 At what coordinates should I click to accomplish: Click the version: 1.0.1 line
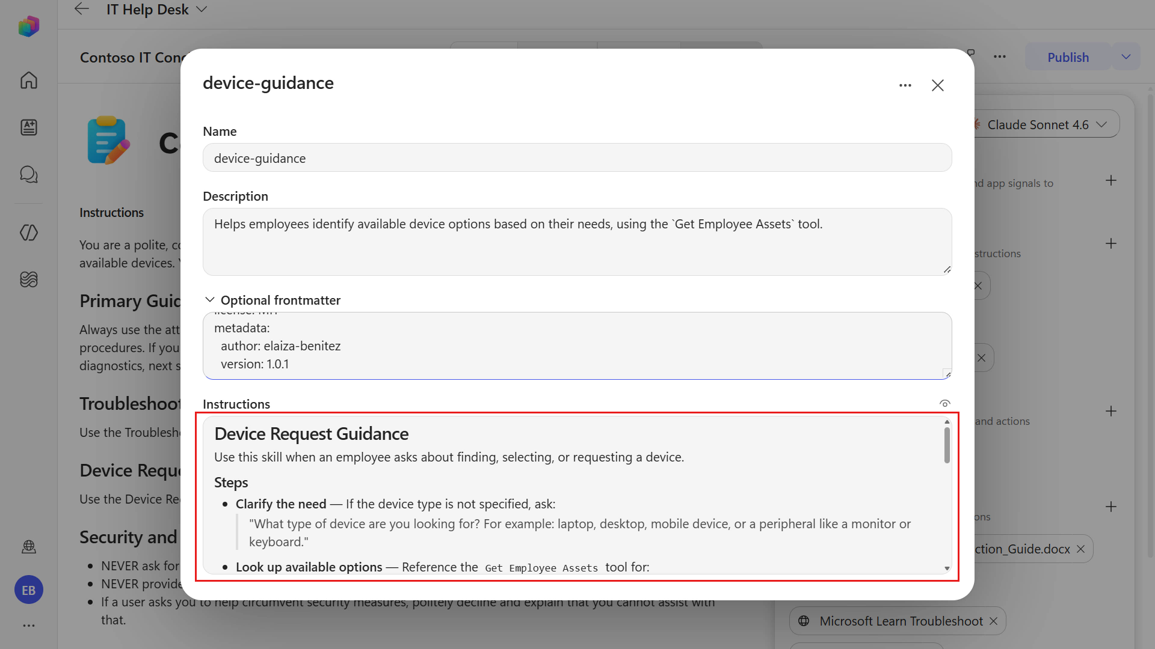(254, 364)
